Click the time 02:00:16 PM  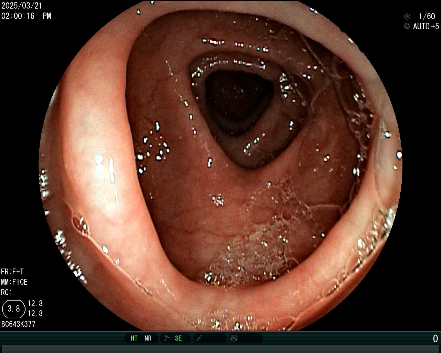[x=26, y=16]
